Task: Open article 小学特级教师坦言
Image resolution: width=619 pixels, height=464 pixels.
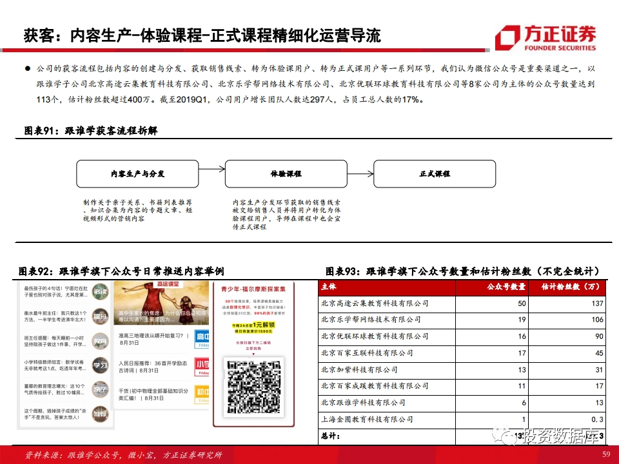Action: coord(55,365)
